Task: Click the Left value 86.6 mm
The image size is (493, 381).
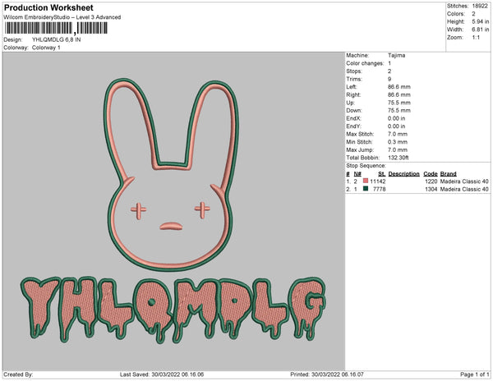Action: coord(399,87)
